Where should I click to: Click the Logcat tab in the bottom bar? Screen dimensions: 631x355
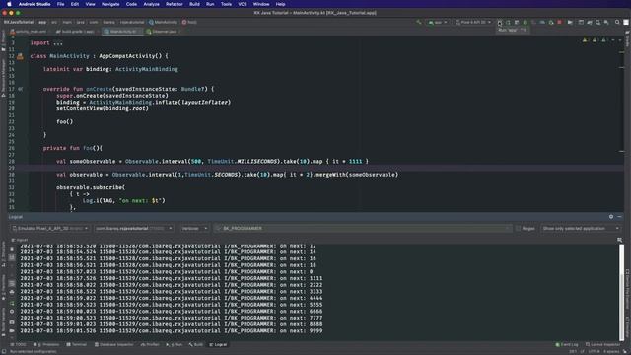pos(218,344)
